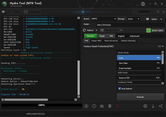Toggle the Auto Reboot checkbox
Viewport: 166px width, 117px height.
(x=120, y=89)
